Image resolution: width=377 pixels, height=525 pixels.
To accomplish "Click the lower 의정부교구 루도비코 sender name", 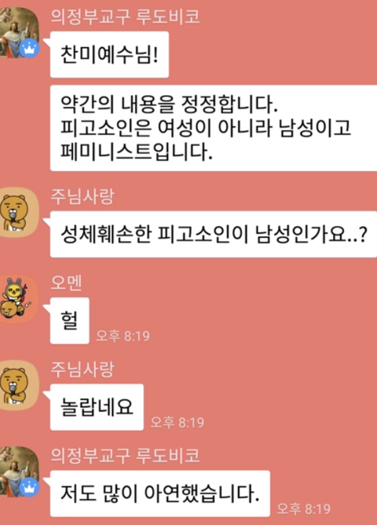I will tap(125, 455).
